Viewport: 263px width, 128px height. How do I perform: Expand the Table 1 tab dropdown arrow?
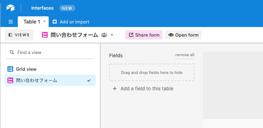[x=44, y=21]
